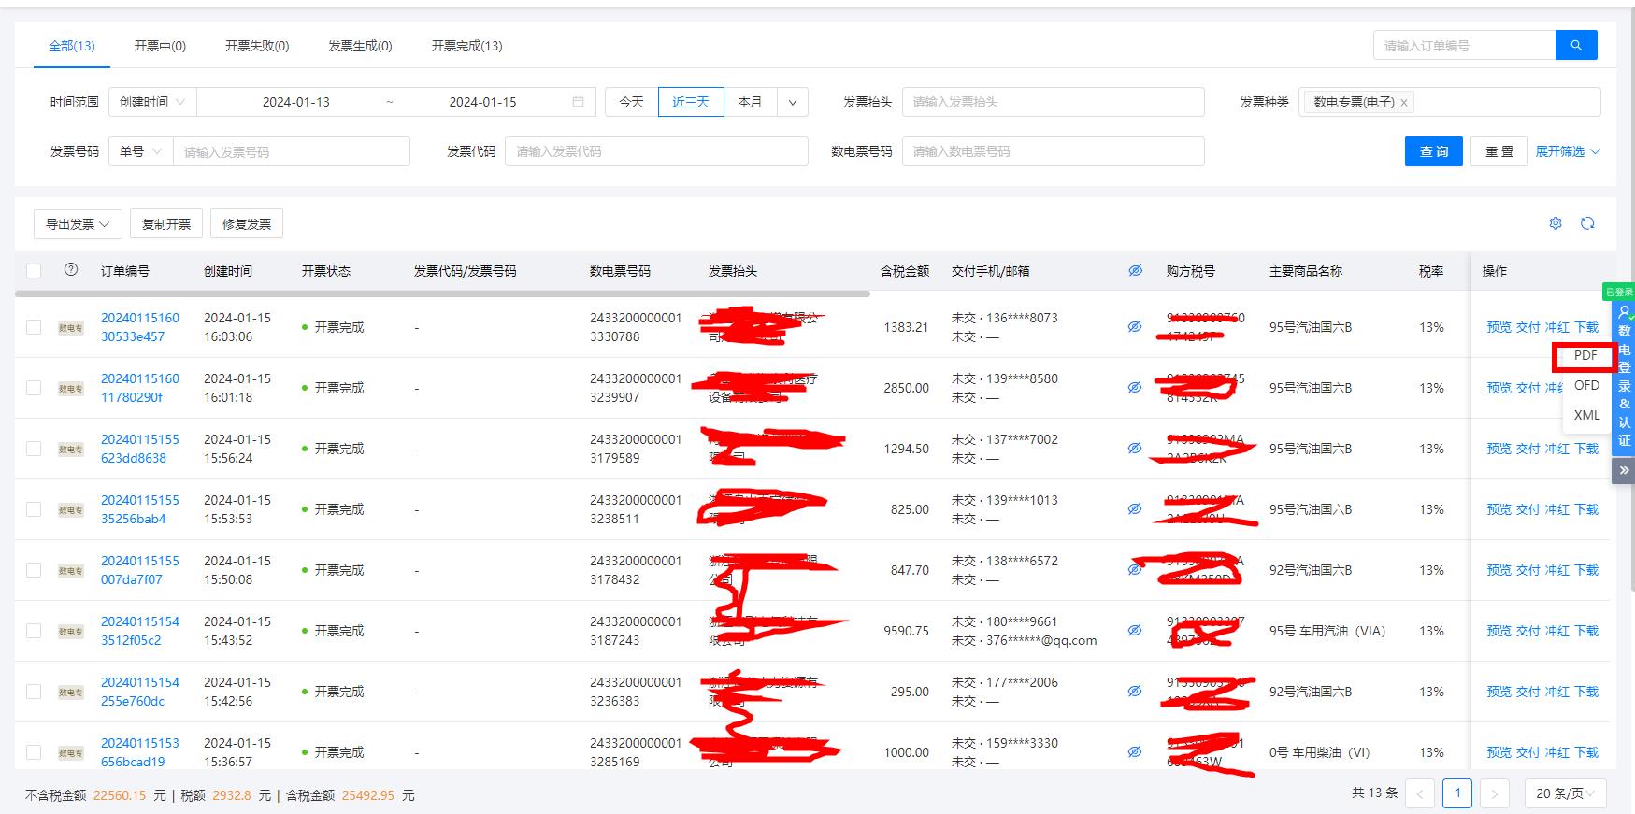Toggle eye icon in table header
This screenshot has width=1635, height=814.
pos(1135,271)
